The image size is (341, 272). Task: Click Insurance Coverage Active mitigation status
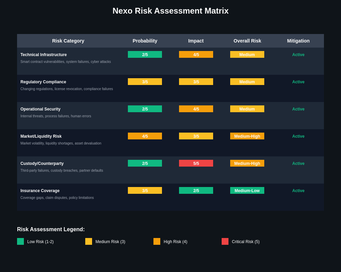(x=298, y=191)
